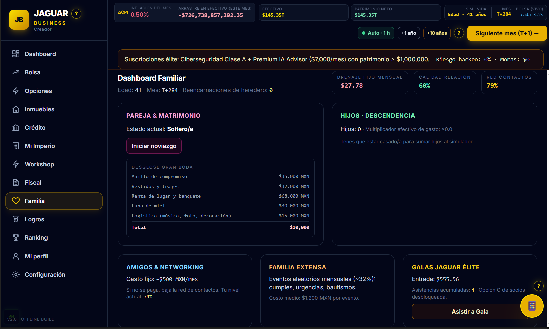Open Mi perfil
549x329 pixels.
54,256
